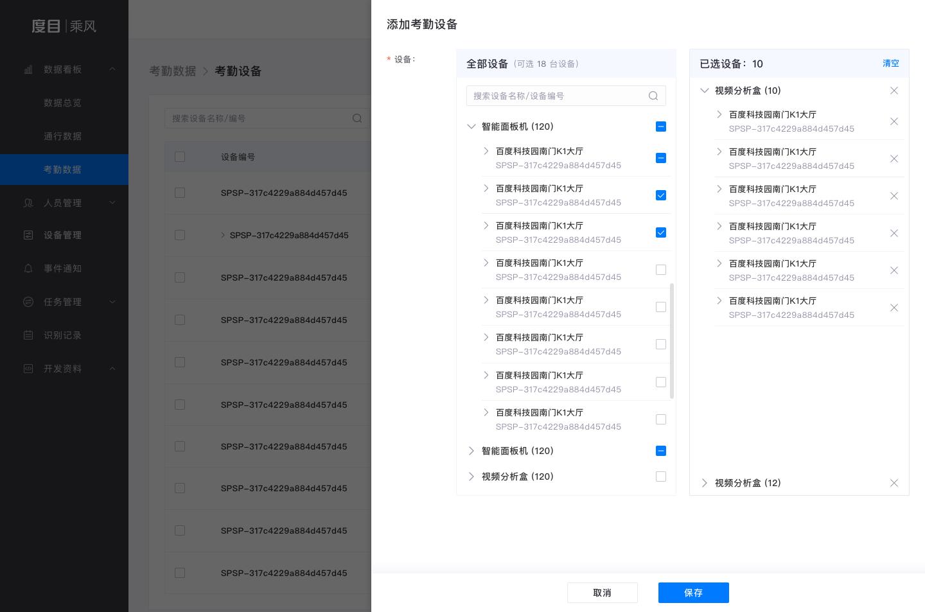Click the 考勤设备 breadcrumb text

tap(238, 71)
